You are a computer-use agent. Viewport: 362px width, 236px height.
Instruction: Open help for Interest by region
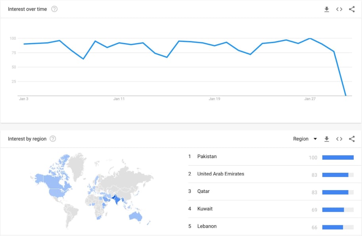pyautogui.click(x=53, y=139)
